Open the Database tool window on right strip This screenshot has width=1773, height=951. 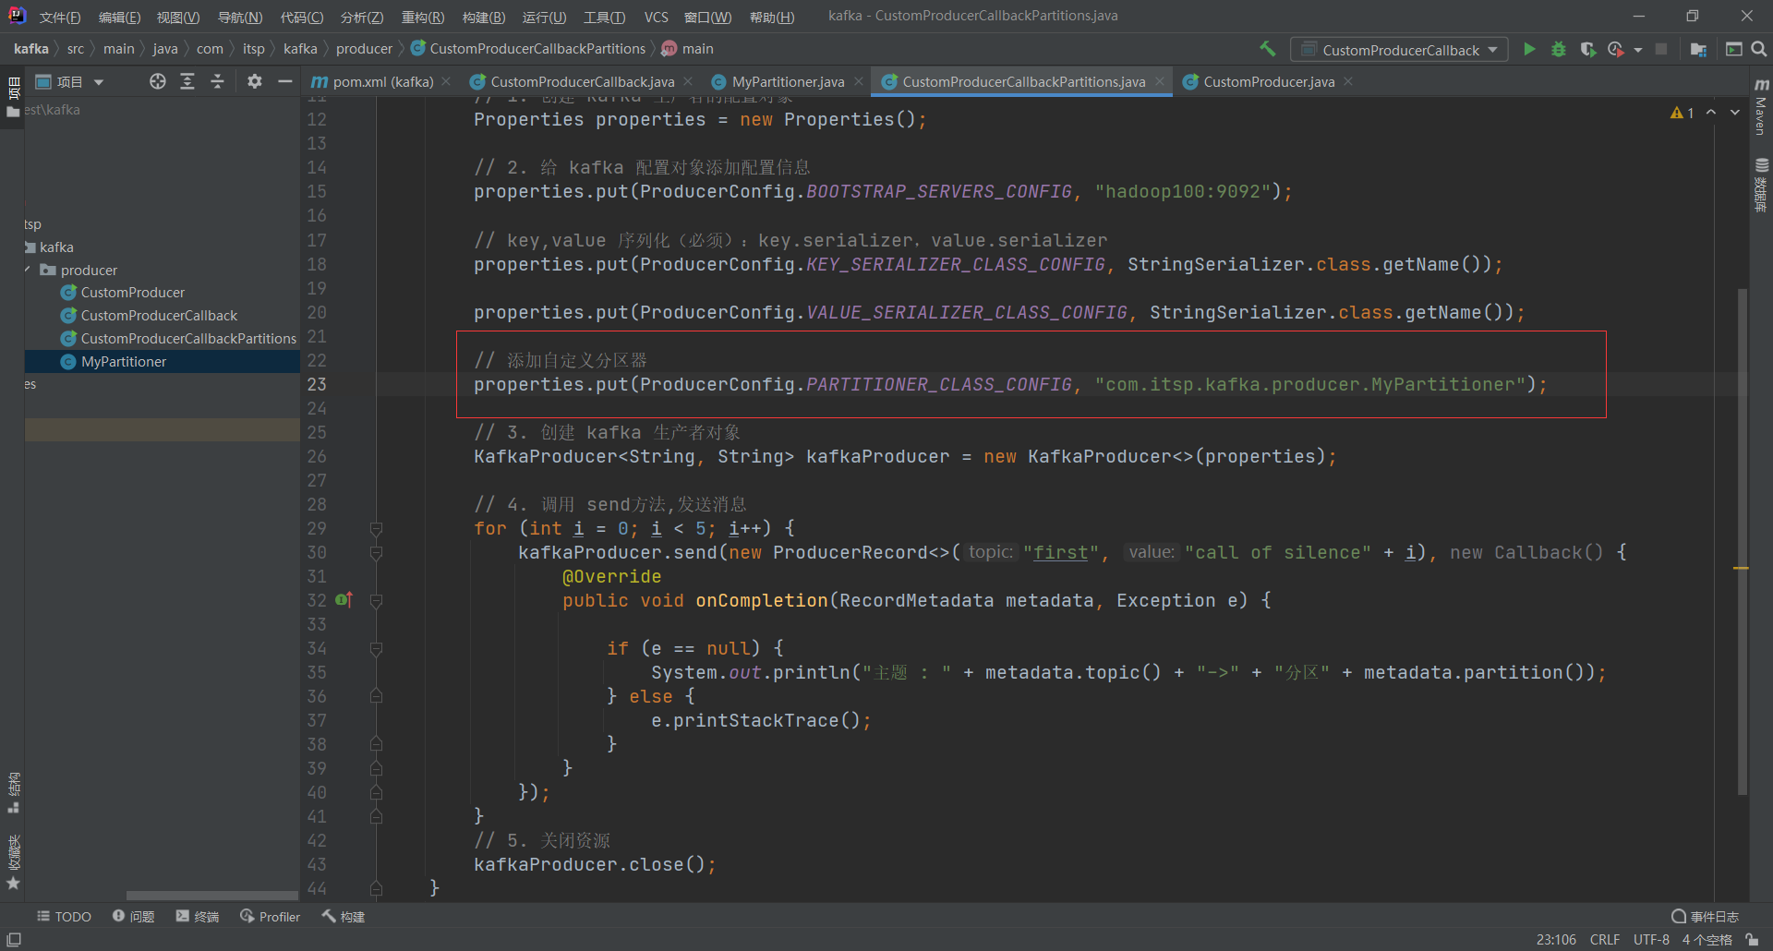[1761, 185]
